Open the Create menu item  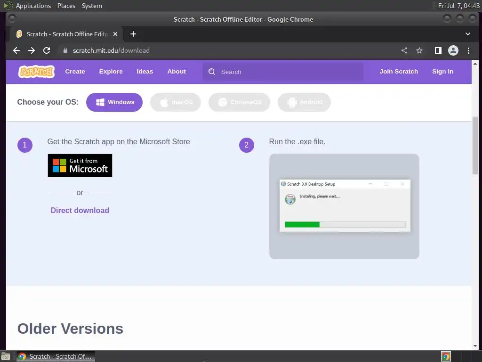click(75, 72)
